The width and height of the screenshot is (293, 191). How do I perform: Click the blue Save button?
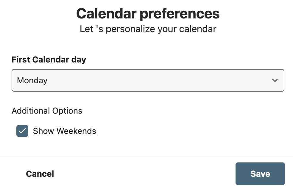260,174
